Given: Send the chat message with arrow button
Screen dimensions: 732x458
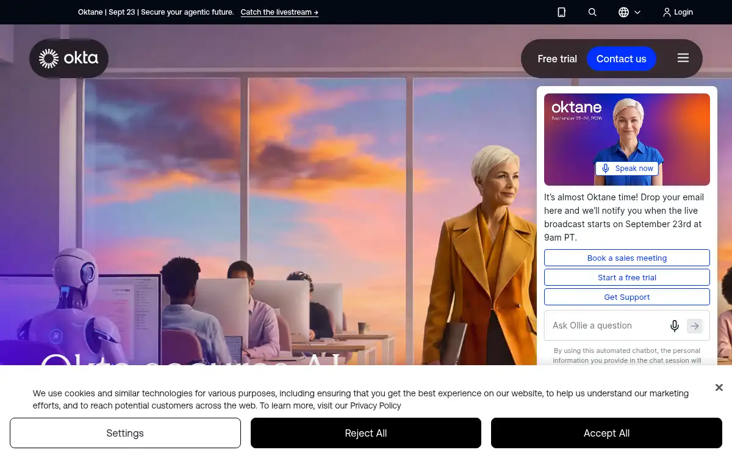Looking at the screenshot, I should 695,326.
